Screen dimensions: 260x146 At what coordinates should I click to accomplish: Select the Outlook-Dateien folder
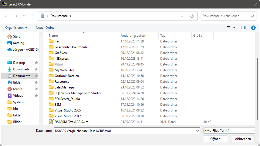point(67,76)
